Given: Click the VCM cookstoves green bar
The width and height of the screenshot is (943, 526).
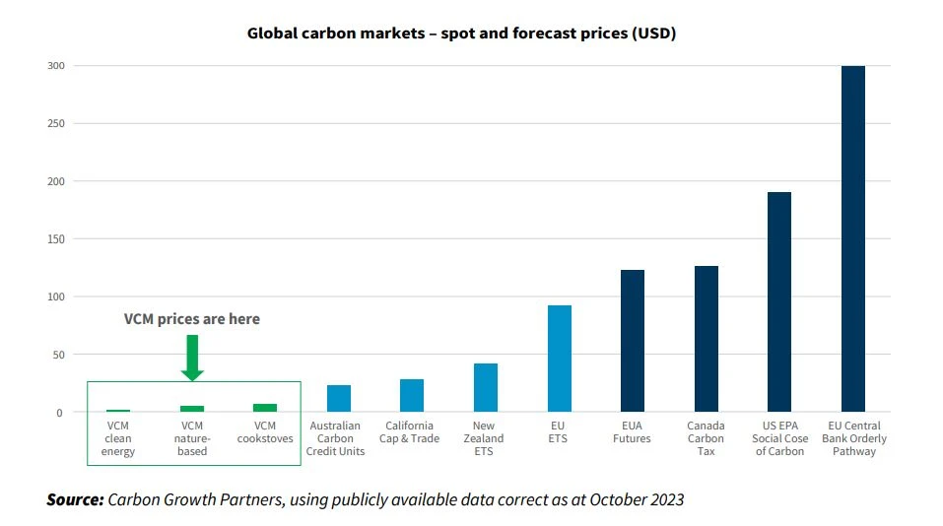Looking at the screenshot, I should 265,408.
